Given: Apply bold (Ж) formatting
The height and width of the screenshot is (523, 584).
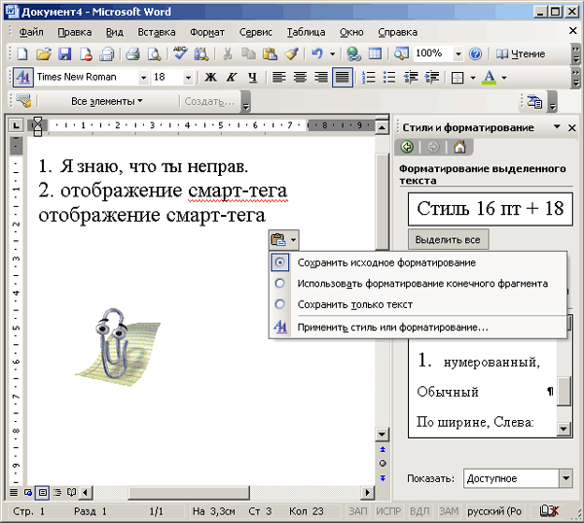Looking at the screenshot, I should [x=211, y=78].
